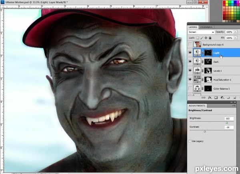Open the Adjustments panel flyout menu
240x174 pixels.
(234, 106)
